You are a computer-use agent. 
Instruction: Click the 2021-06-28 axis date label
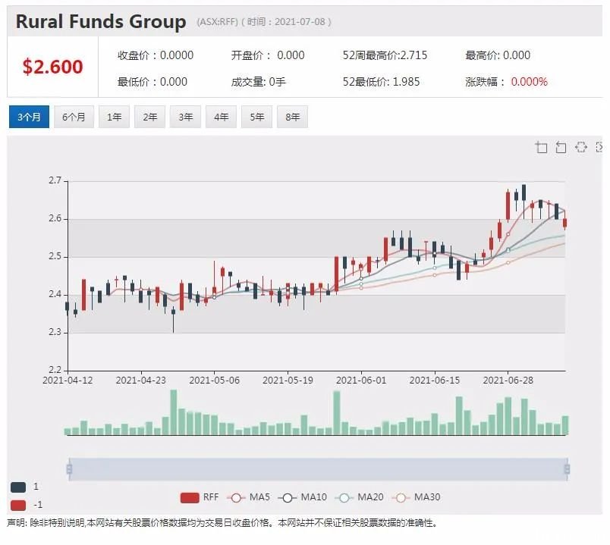pyautogui.click(x=508, y=381)
